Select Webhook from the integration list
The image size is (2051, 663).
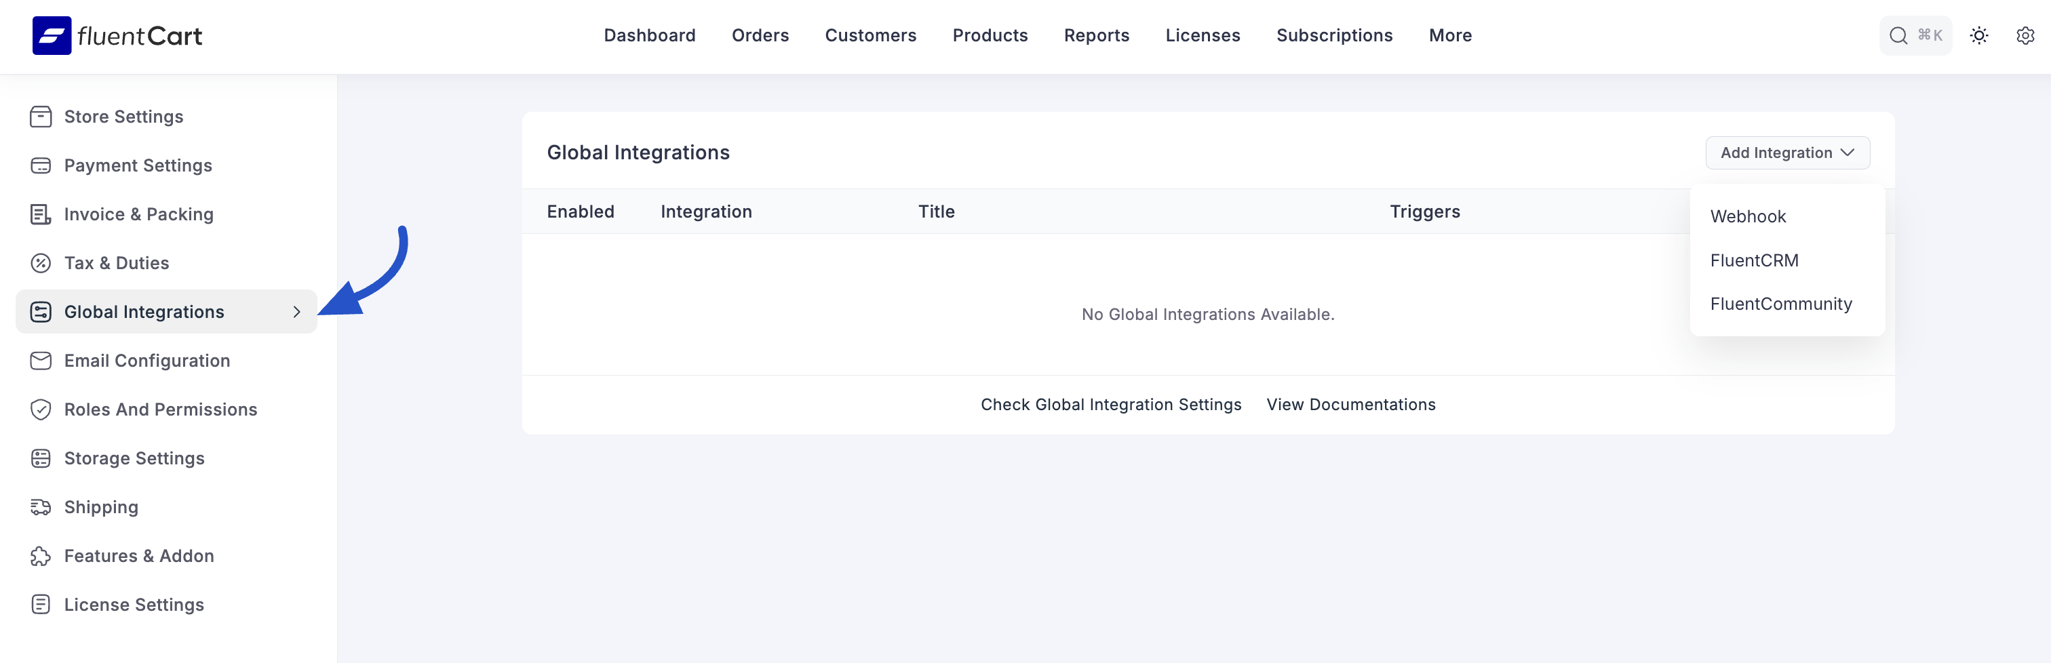pyautogui.click(x=1748, y=216)
